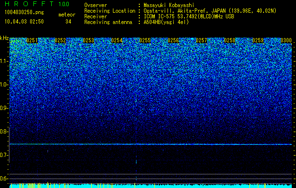The image size is (296, 188).
Task: Click the Receiving Location label
Action: point(110,11)
